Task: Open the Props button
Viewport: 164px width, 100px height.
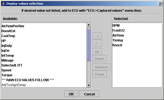Action: [x=100, y=74]
